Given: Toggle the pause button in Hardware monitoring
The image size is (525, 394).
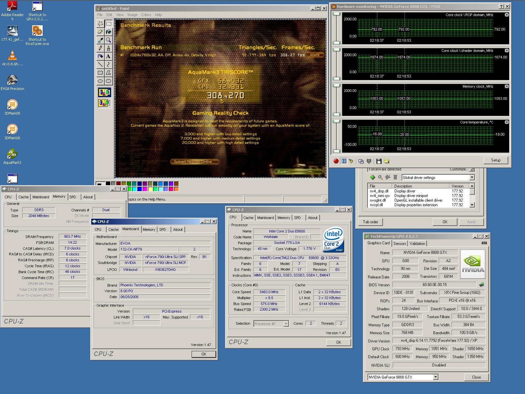Looking at the screenshot, I should [x=344, y=161].
